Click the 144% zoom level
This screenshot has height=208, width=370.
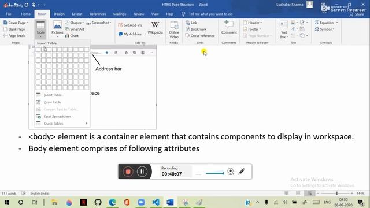[x=360, y=194]
